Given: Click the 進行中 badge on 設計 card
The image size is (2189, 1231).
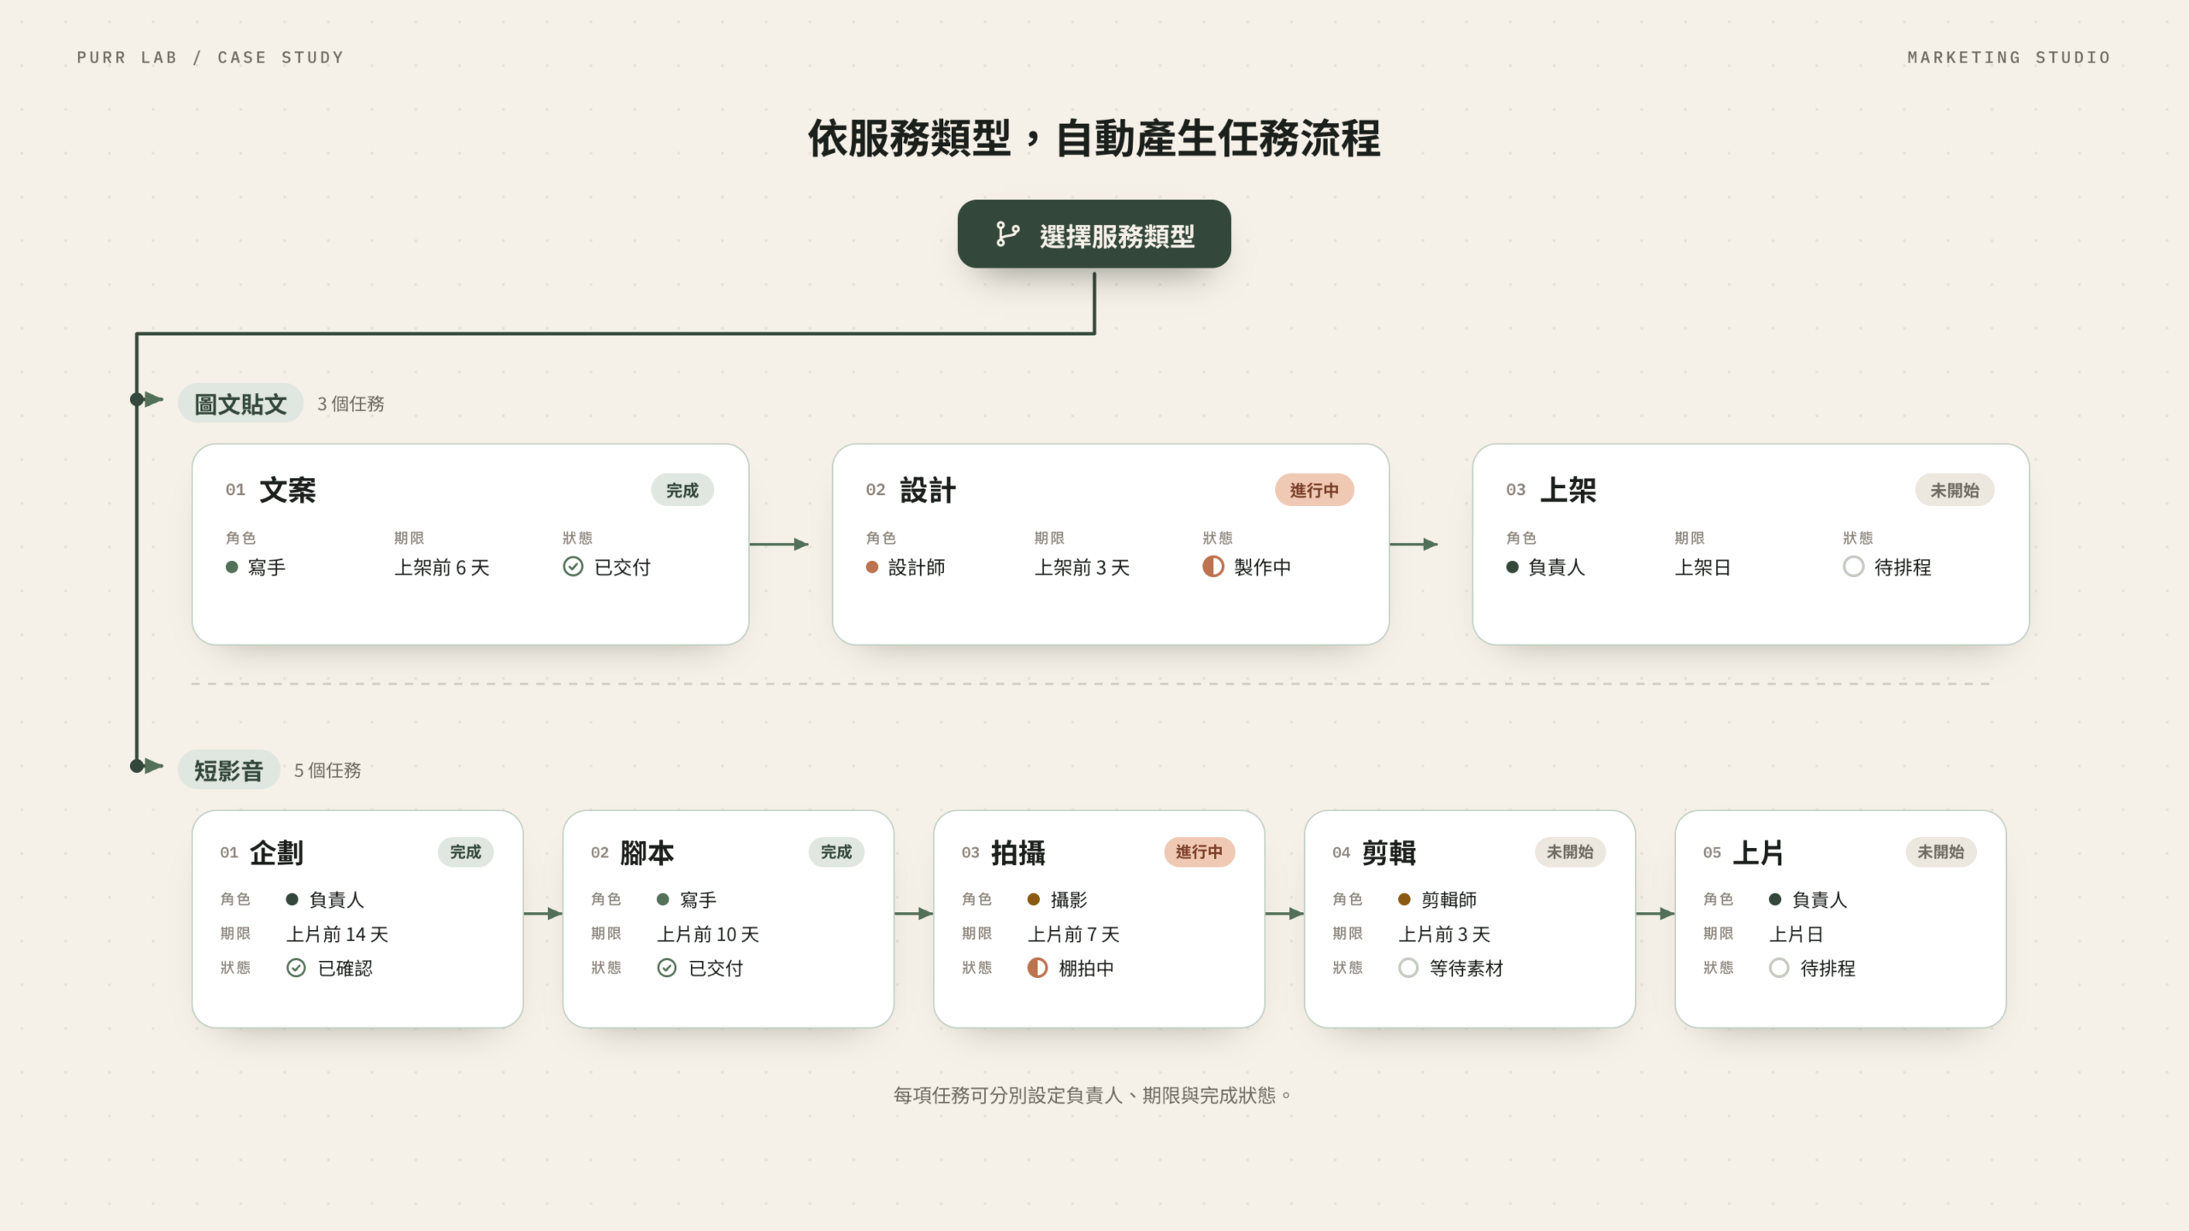Looking at the screenshot, I should [1314, 490].
